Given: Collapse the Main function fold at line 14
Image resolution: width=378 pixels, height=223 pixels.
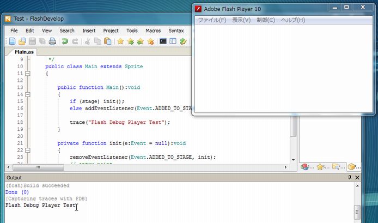Looking at the screenshot, I should 28,94.
